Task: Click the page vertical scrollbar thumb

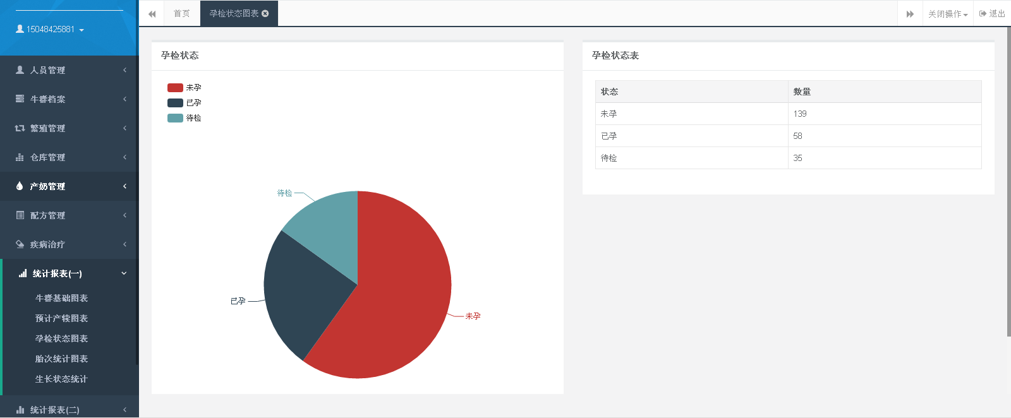Action: (x=1008, y=182)
